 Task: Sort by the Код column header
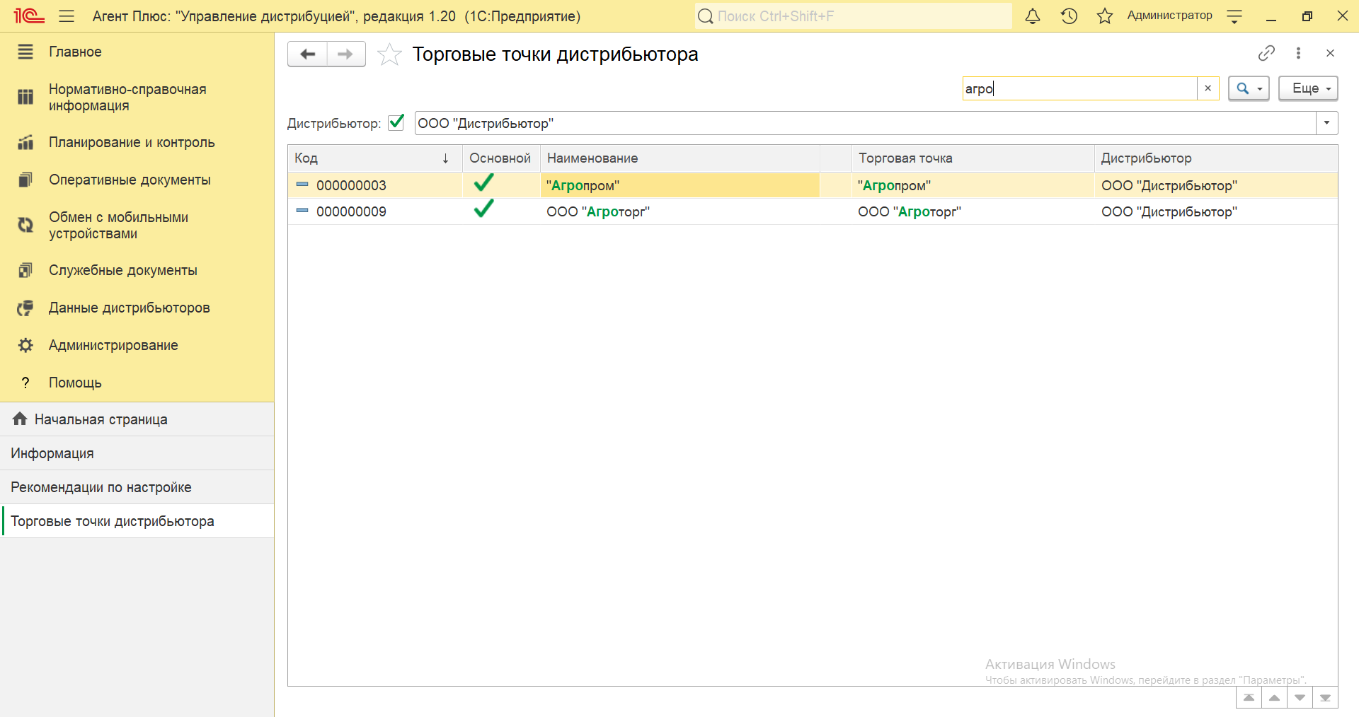pos(375,158)
